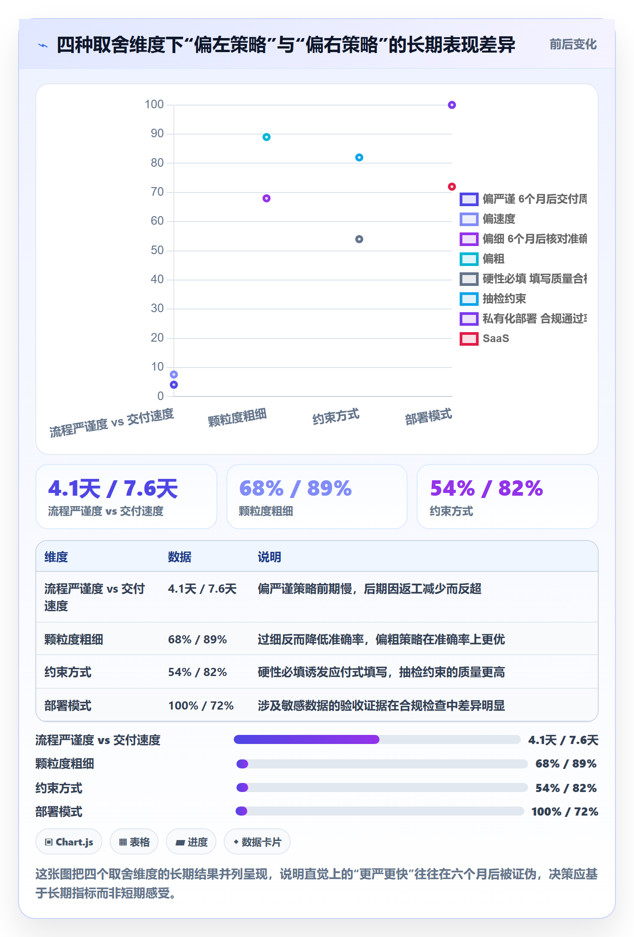Click progress value 54% / 82%
The height and width of the screenshot is (937, 634).
point(566,788)
